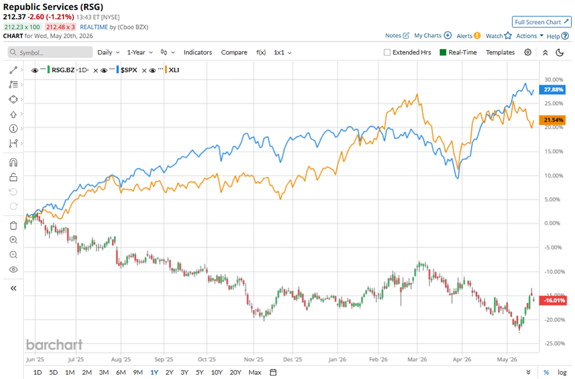The width and height of the screenshot is (575, 379).
Task: Open the 1-Year period dropdown
Action: [x=139, y=52]
